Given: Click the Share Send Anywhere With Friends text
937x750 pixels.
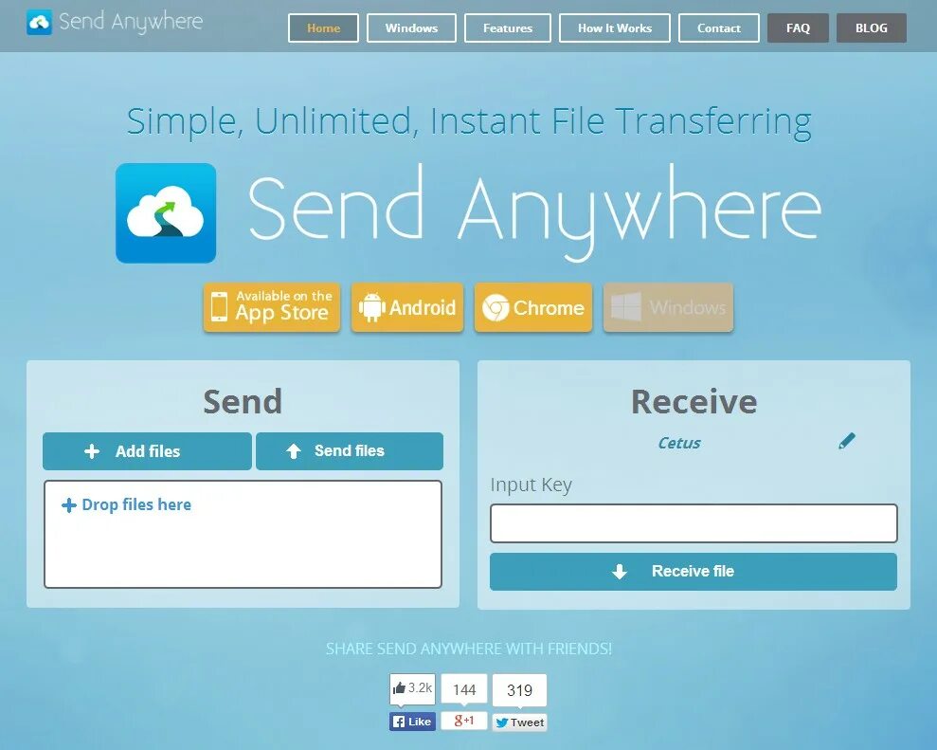Looking at the screenshot, I should pyautogui.click(x=468, y=649).
